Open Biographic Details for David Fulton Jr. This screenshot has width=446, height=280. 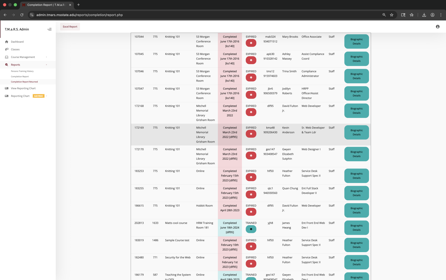point(357,111)
